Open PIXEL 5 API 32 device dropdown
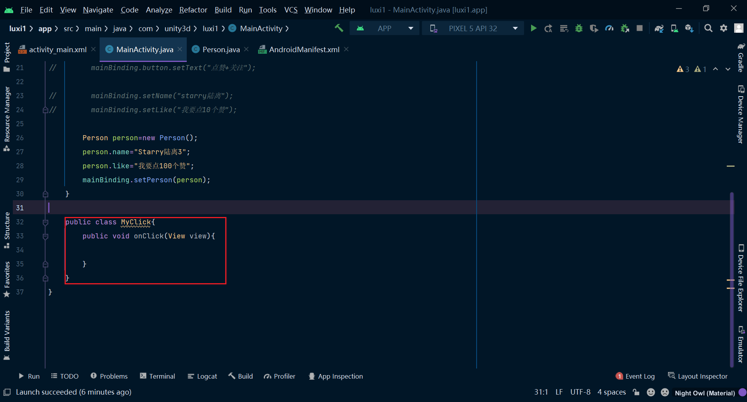This screenshot has width=747, height=402. (x=473, y=28)
